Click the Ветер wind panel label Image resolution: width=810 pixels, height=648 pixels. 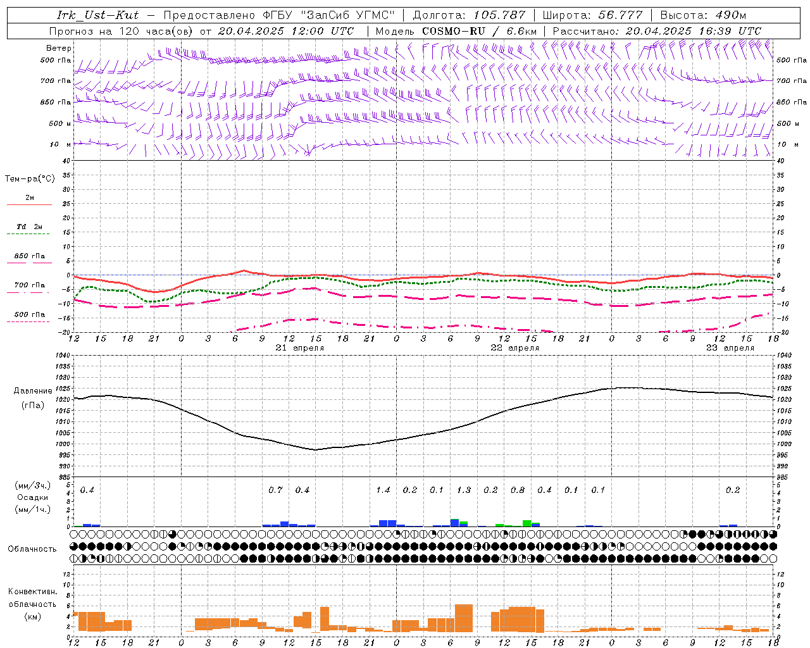click(59, 48)
